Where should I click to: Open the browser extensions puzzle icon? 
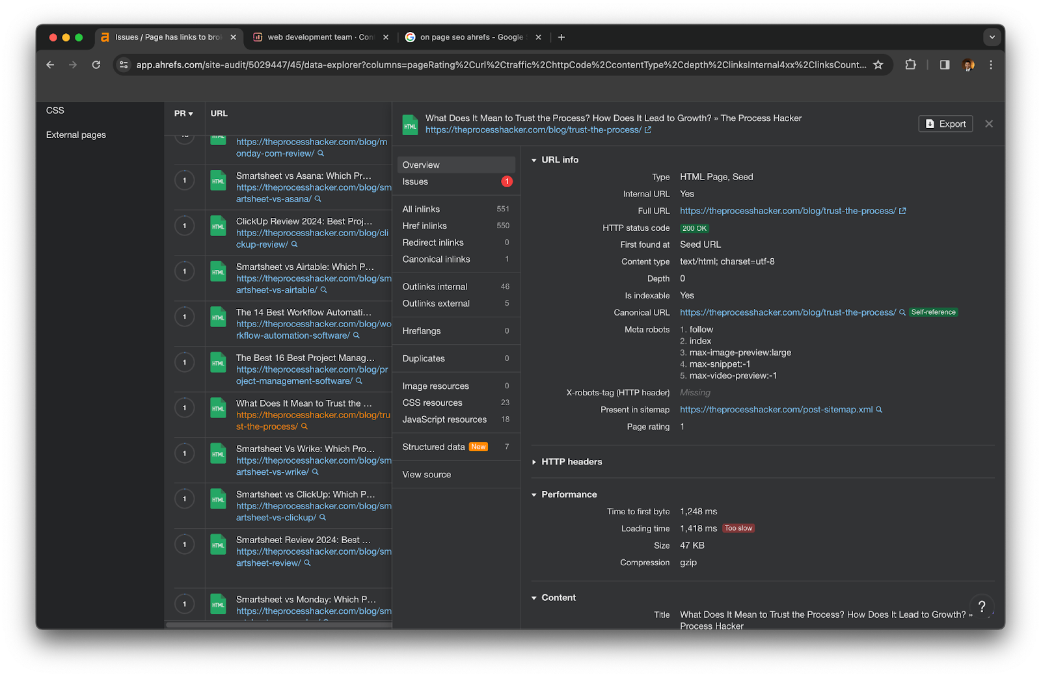click(x=910, y=65)
